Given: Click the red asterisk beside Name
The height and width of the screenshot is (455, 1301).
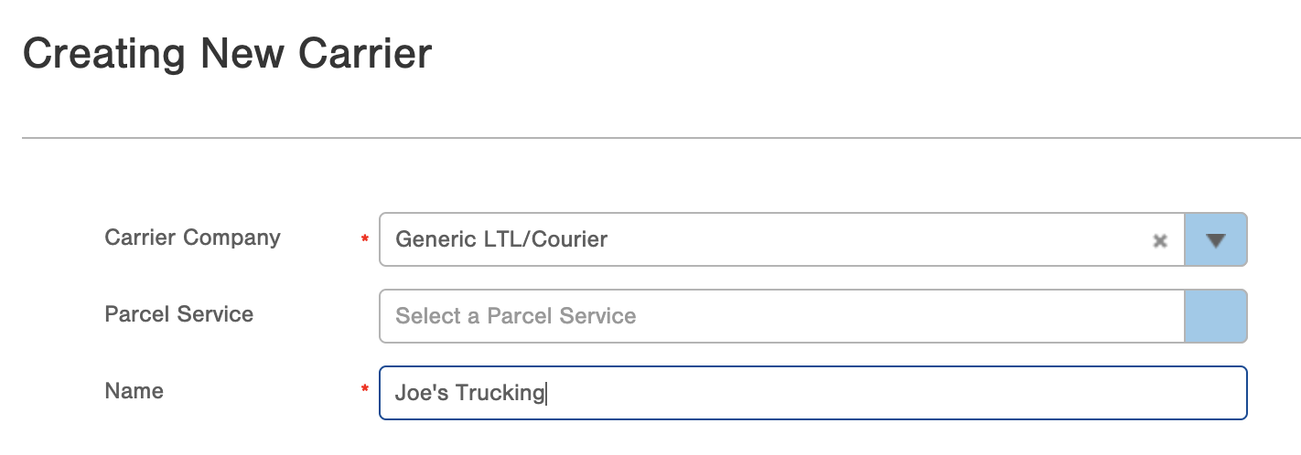Looking at the screenshot, I should click(365, 391).
